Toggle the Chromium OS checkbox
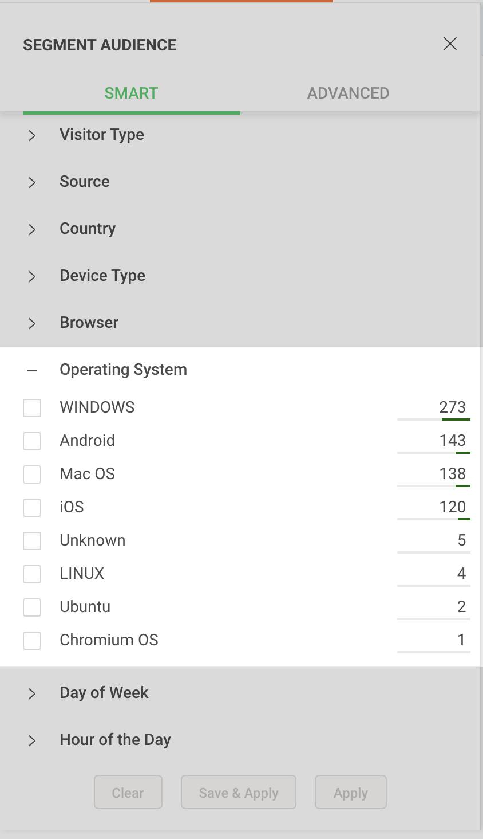This screenshot has height=839, width=483. (x=32, y=641)
